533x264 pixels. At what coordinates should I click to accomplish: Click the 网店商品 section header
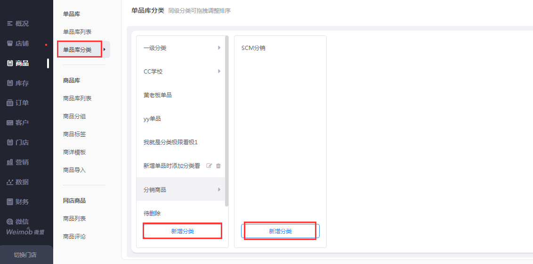pyautogui.click(x=74, y=201)
